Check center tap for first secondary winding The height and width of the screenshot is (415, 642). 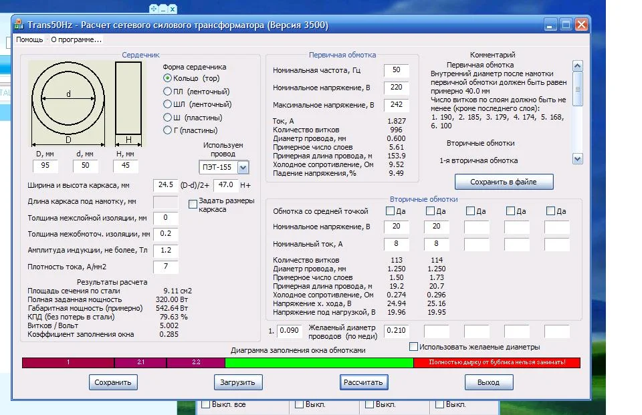(x=390, y=211)
